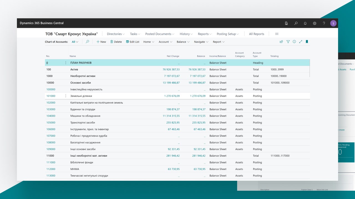Screen dimensions: 355x199
Task: Click the search icon in the Chart of Accounts toolbar
Action: [x=87, y=42]
